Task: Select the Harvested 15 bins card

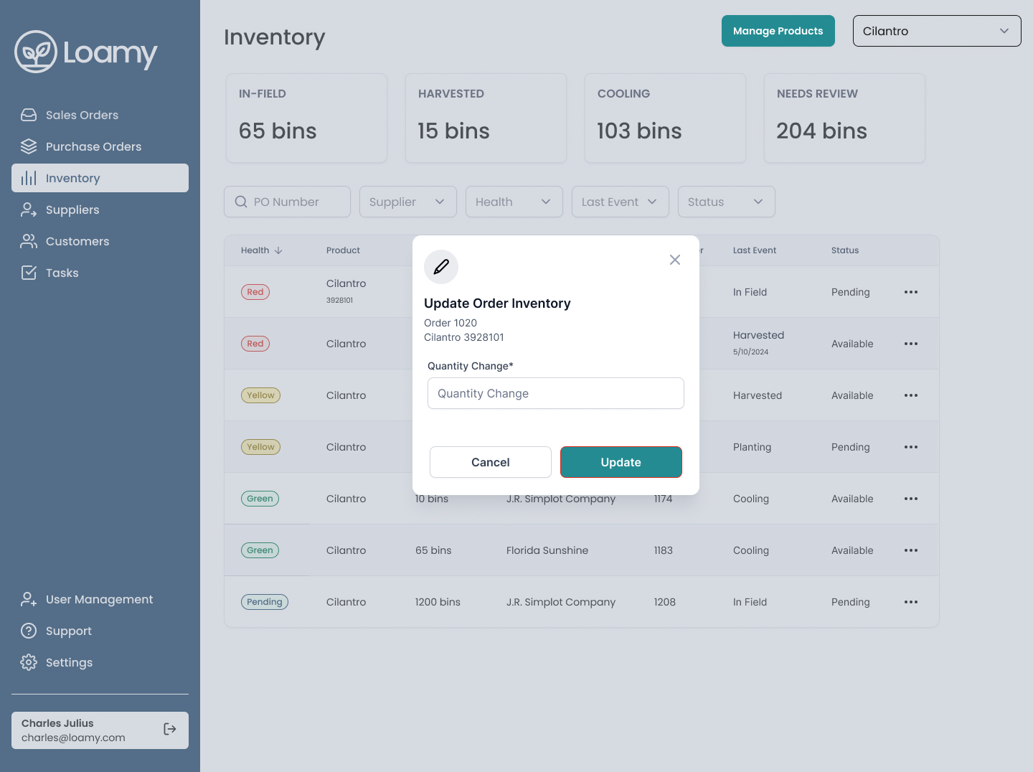Action: point(486,118)
